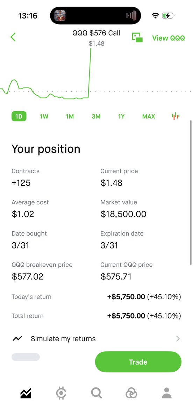Tap the green Trade button
Viewport: 193px width, 420px height.
(138, 362)
